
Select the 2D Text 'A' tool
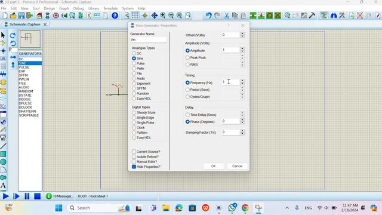tap(3, 186)
